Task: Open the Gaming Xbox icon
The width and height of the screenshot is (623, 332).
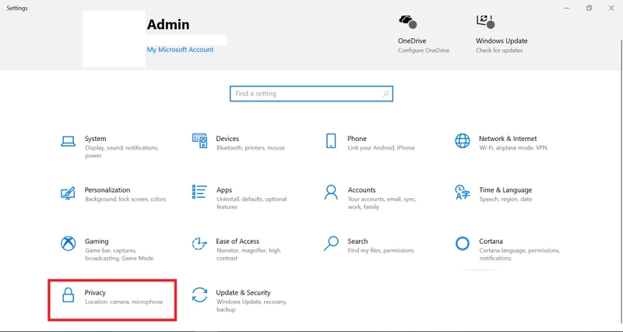Action: pos(69,243)
